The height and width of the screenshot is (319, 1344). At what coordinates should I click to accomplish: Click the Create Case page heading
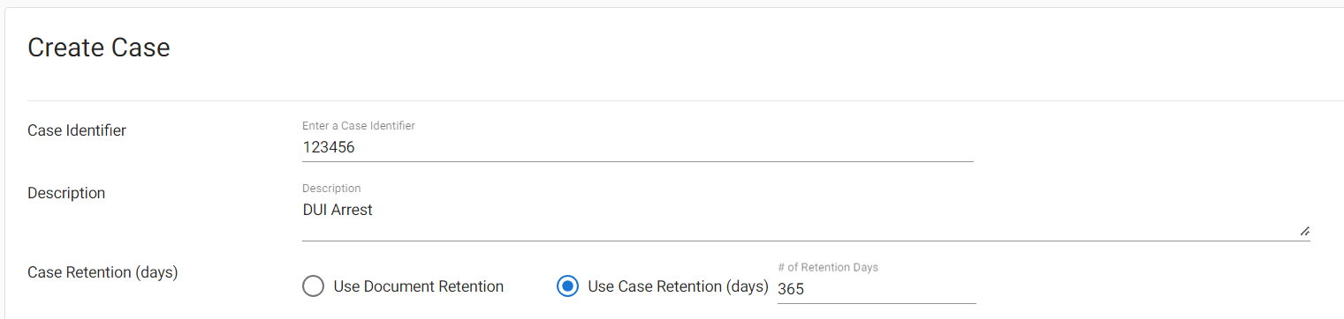pos(99,48)
